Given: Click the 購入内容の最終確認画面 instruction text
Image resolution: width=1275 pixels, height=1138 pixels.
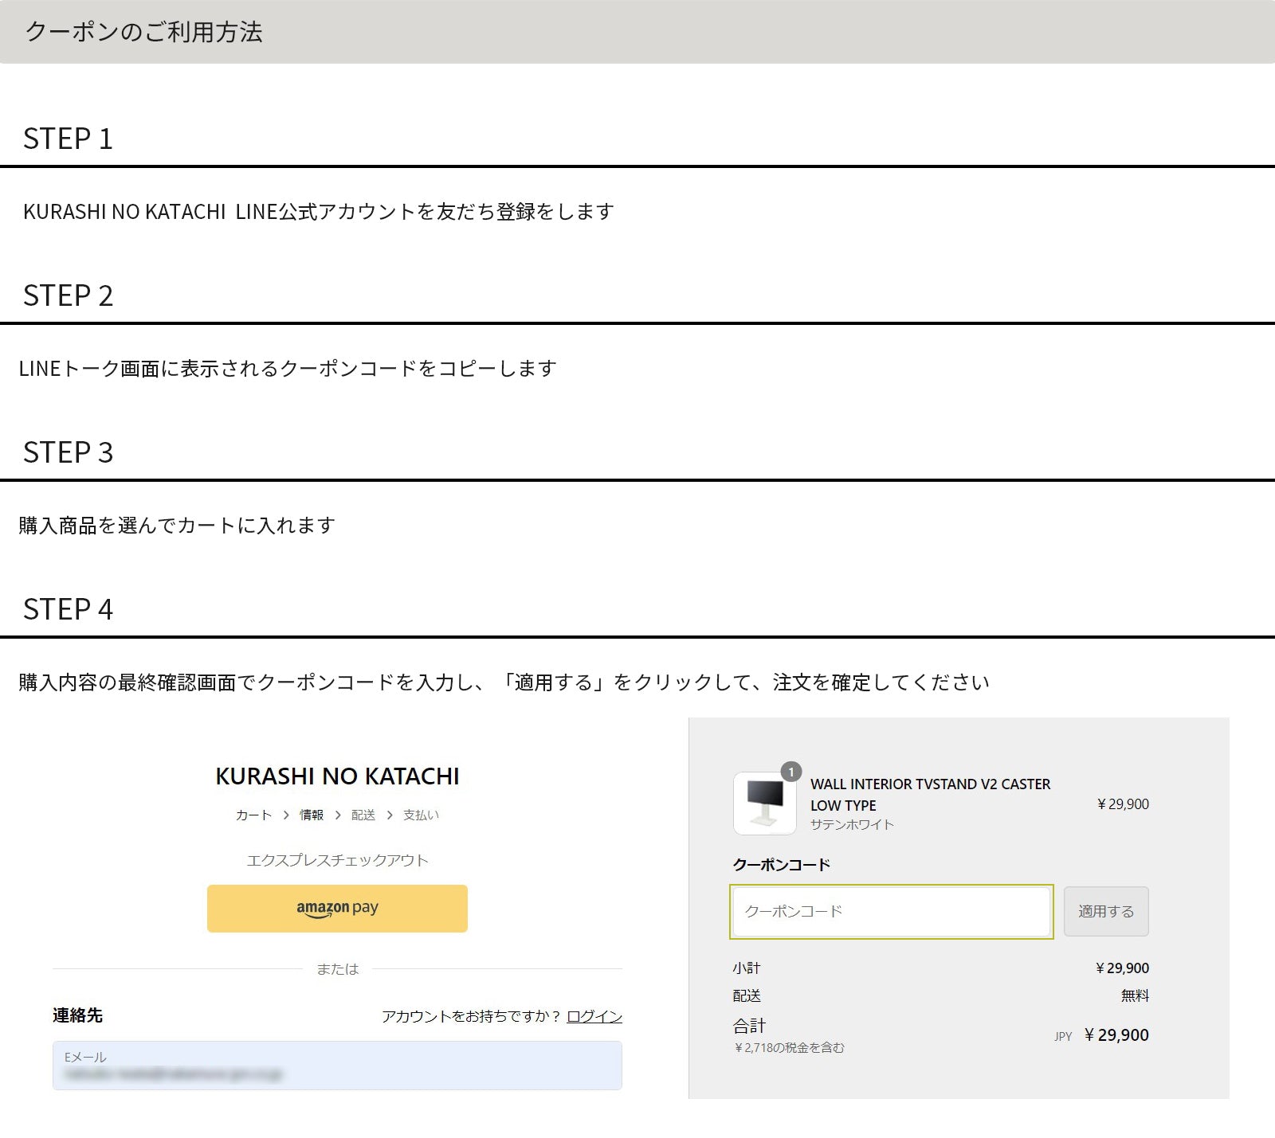Looking at the screenshot, I should tap(504, 682).
